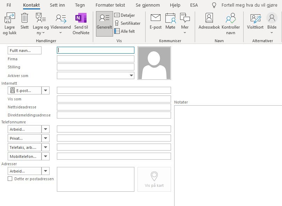
Task: Click the Stilling input field
Action: tap(96, 67)
